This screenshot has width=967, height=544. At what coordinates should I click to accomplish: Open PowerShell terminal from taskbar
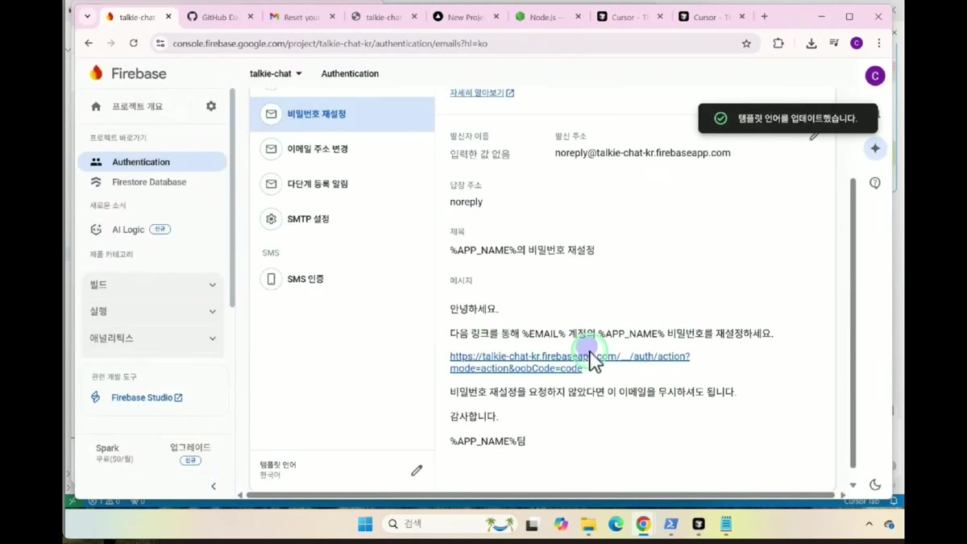pyautogui.click(x=670, y=525)
